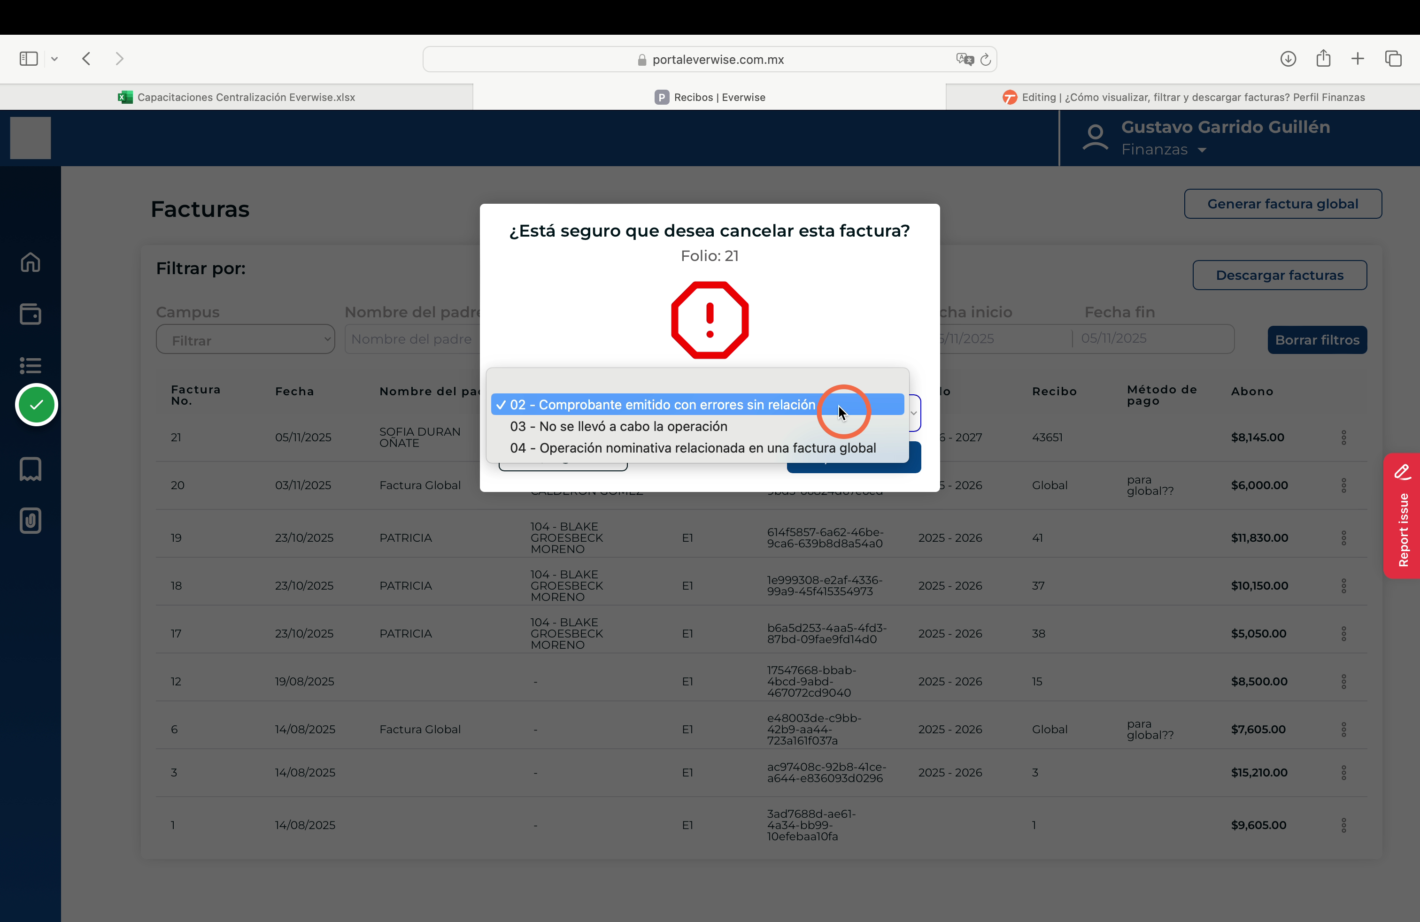The height and width of the screenshot is (922, 1420).
Task: Expand the Campus Filtrar dropdown
Action: pos(245,339)
